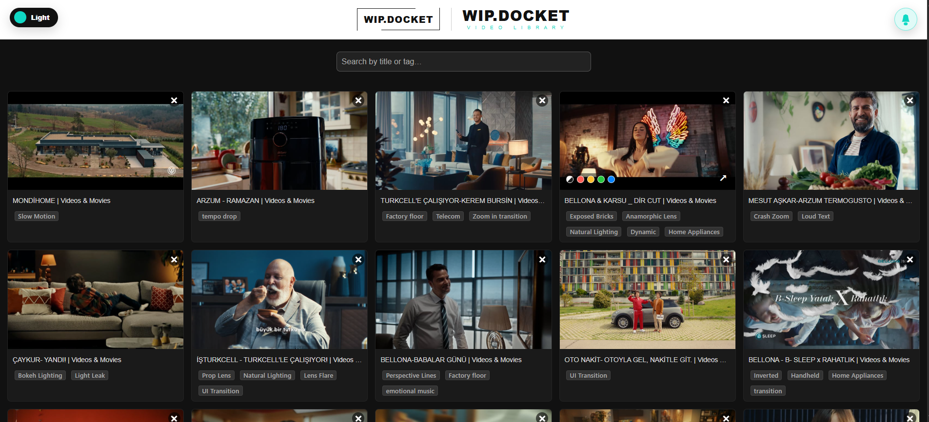This screenshot has height=422, width=929.
Task: Select the Slow Motion tag
Action: pyautogui.click(x=37, y=216)
